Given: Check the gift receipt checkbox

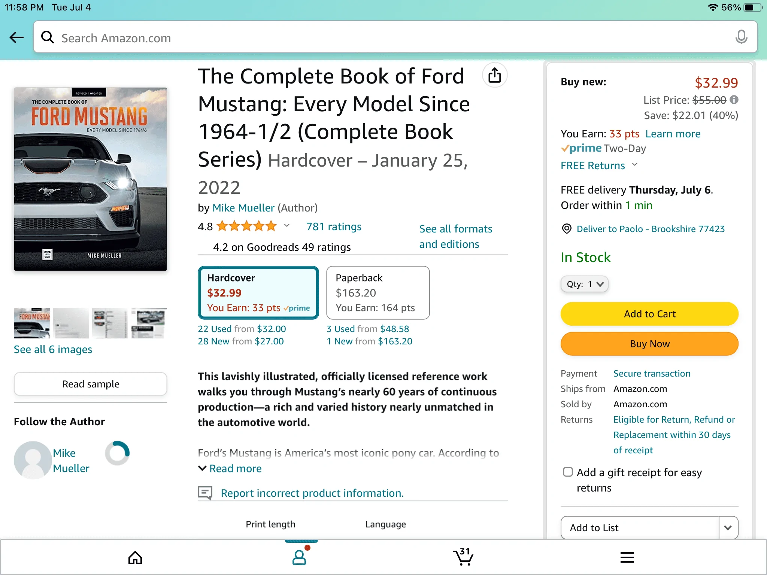Looking at the screenshot, I should [568, 472].
